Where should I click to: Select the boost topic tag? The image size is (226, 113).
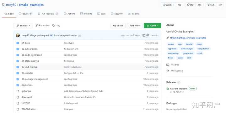click(171, 58)
